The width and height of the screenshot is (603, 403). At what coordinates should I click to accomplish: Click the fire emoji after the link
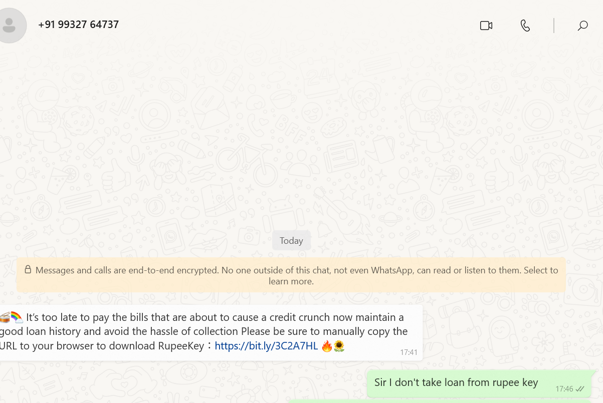pos(327,346)
